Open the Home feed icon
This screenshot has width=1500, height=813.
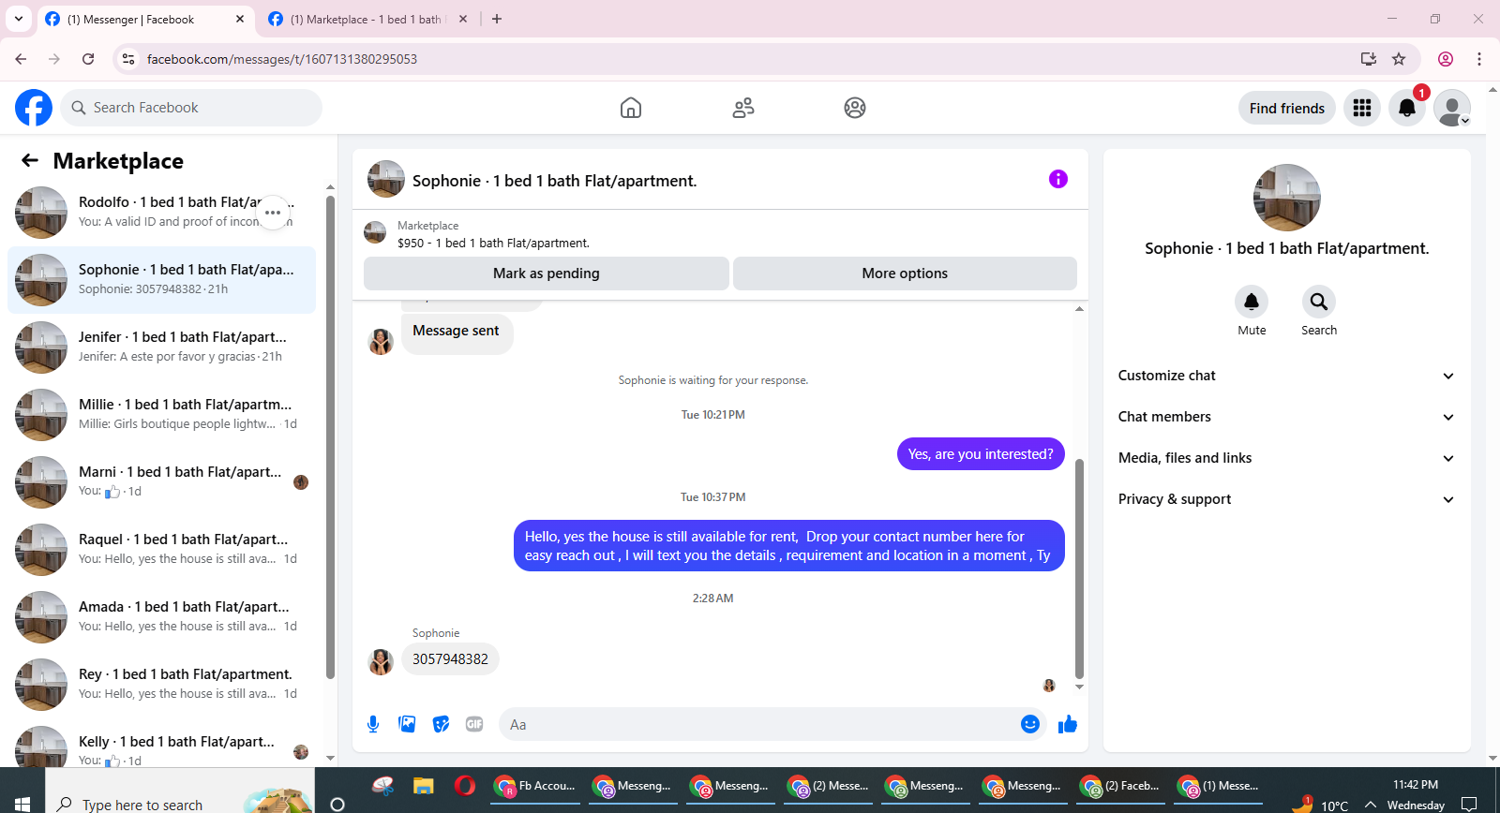[x=631, y=108]
